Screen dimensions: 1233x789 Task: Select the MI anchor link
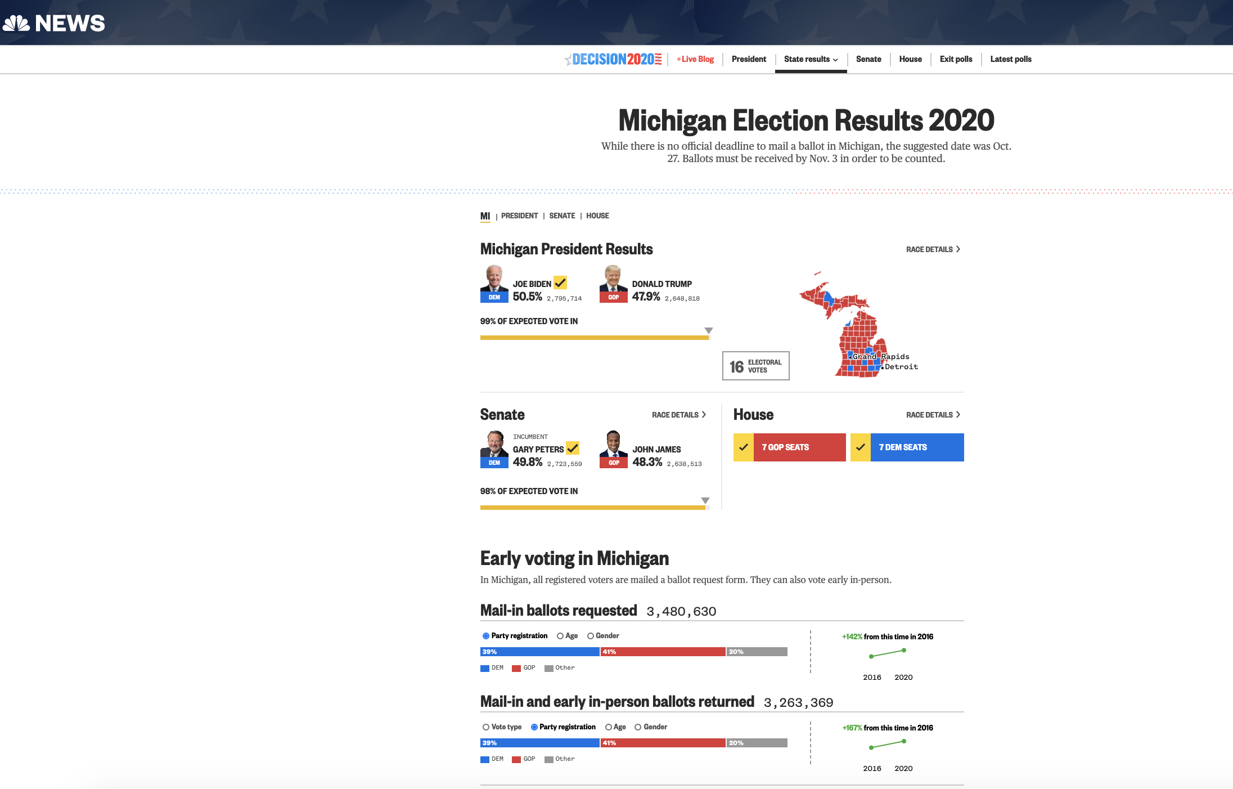click(485, 216)
